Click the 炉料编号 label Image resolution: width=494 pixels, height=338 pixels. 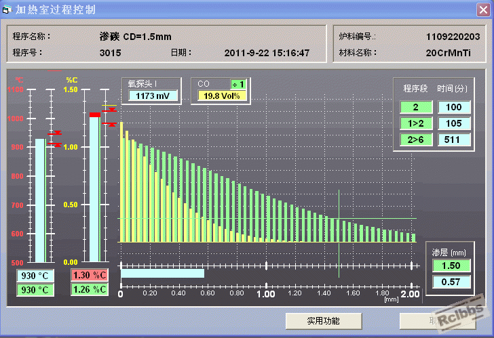tap(357, 37)
